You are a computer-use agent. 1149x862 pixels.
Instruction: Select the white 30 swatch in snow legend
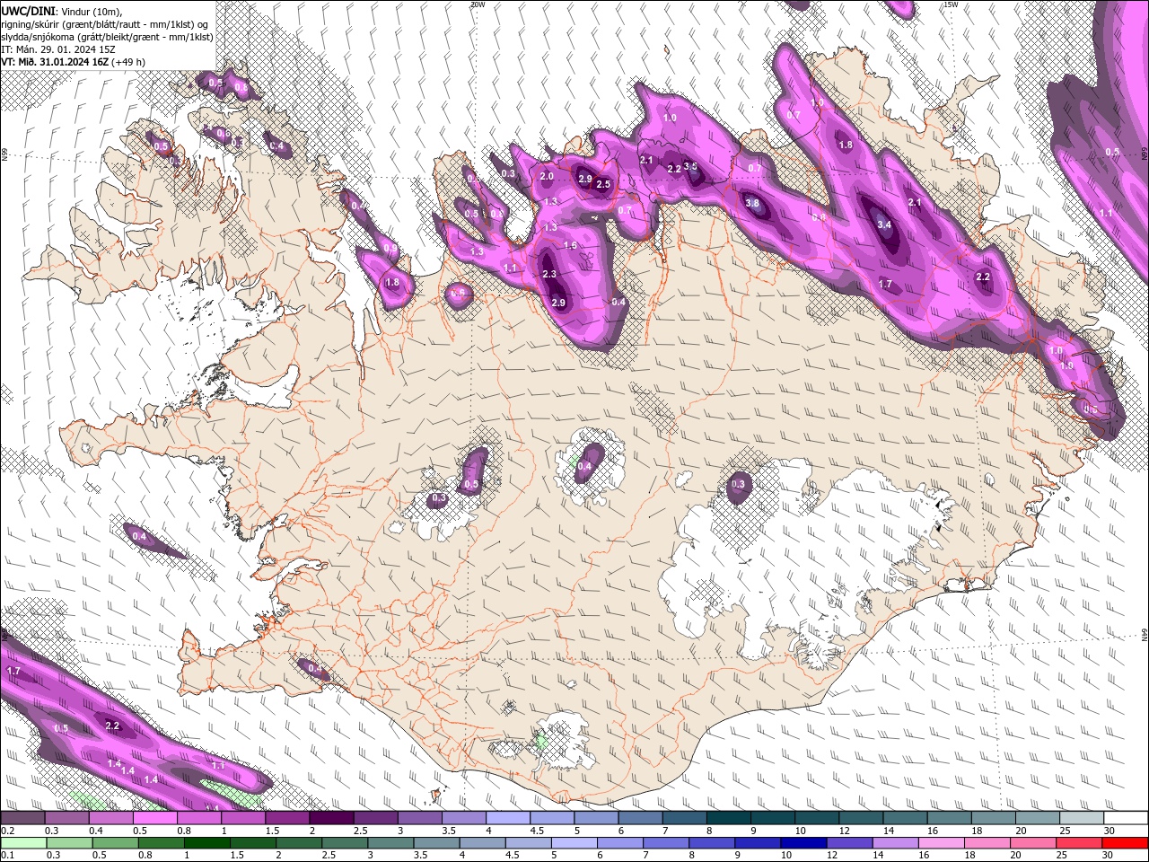click(x=1127, y=818)
